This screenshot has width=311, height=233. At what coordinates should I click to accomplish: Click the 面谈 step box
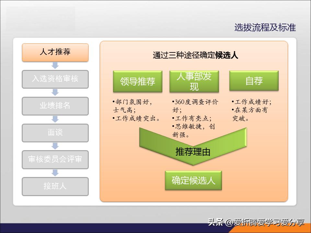point(55,133)
